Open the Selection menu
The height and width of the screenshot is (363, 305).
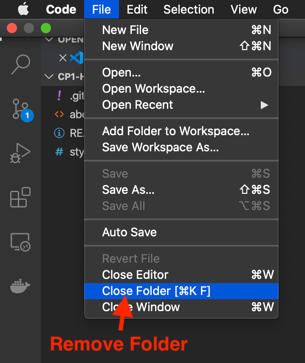coord(189,9)
